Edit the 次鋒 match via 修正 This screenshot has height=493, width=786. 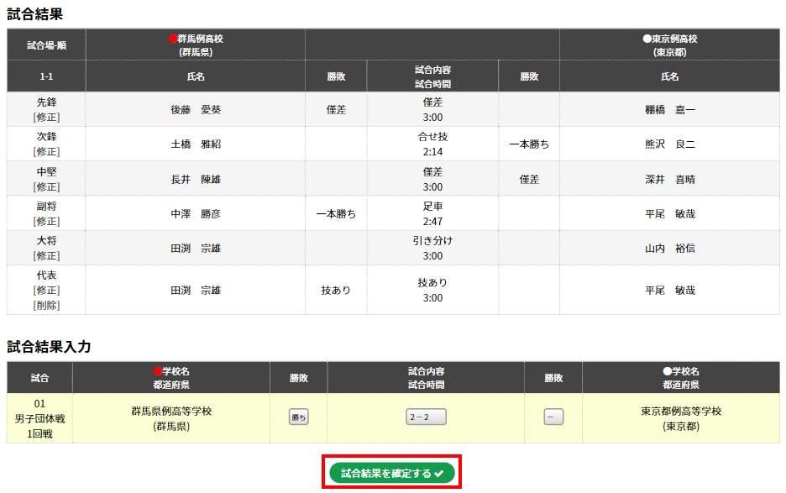[x=46, y=151]
